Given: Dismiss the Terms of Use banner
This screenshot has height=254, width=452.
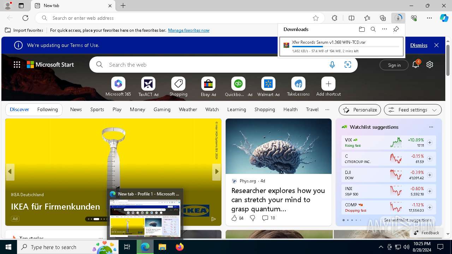Looking at the screenshot, I should [419, 45].
